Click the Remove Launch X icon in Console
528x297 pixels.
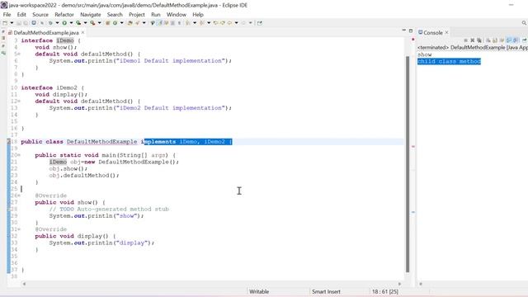[473, 40]
